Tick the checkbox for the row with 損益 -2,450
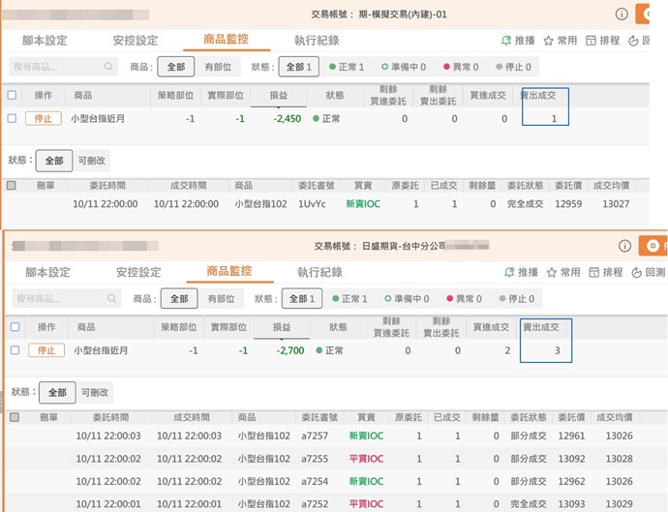 coord(12,118)
